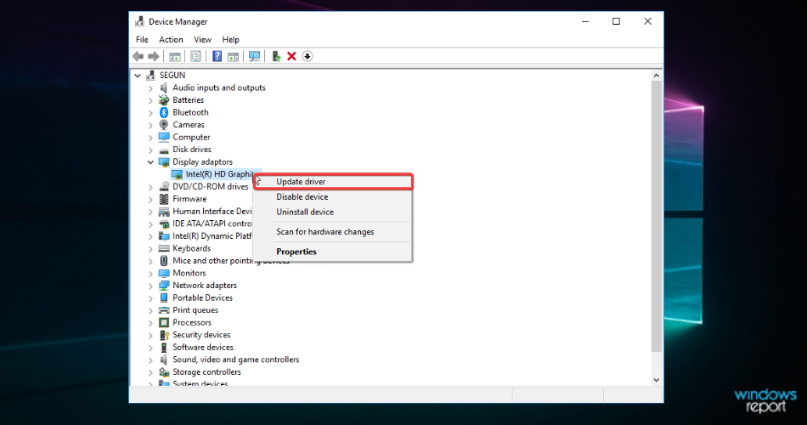The width and height of the screenshot is (807, 425).
Task: Select the Processors icon
Action: tap(164, 322)
